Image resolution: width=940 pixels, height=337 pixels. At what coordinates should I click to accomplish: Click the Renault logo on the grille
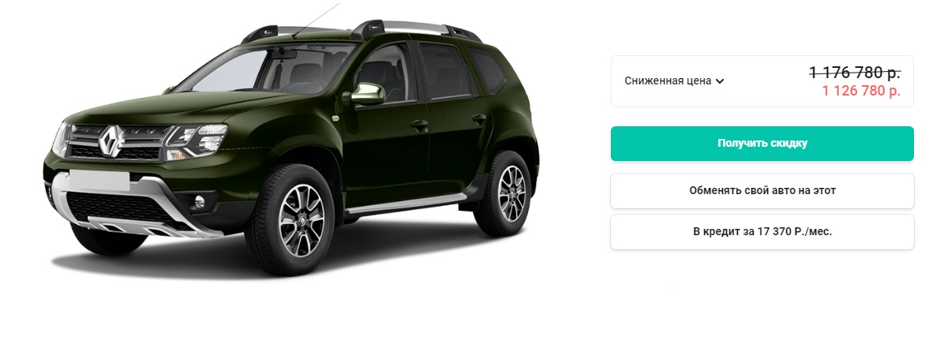tap(110, 141)
